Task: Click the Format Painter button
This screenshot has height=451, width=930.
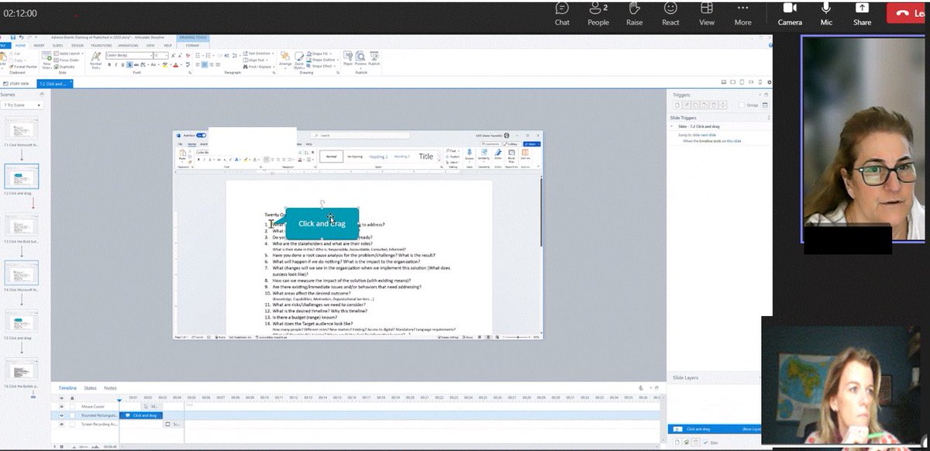Action: click(x=22, y=67)
